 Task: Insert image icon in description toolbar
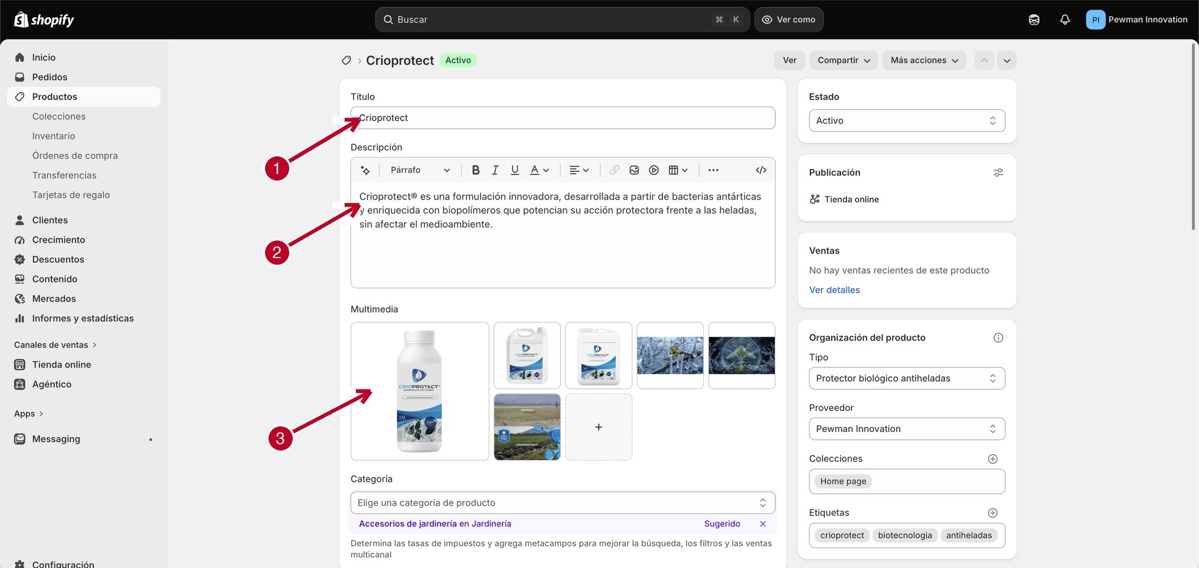pos(634,170)
